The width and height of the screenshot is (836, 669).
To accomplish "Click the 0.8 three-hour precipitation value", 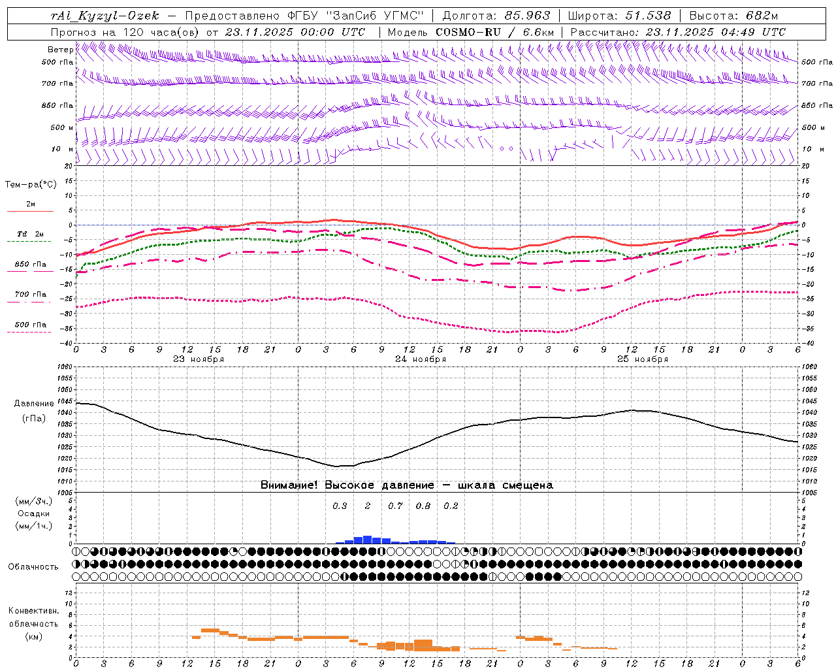I will (x=423, y=506).
